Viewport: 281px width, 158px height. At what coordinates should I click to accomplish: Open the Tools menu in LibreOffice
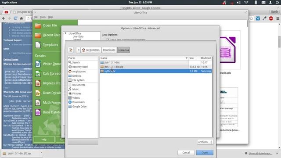coord(43,17)
